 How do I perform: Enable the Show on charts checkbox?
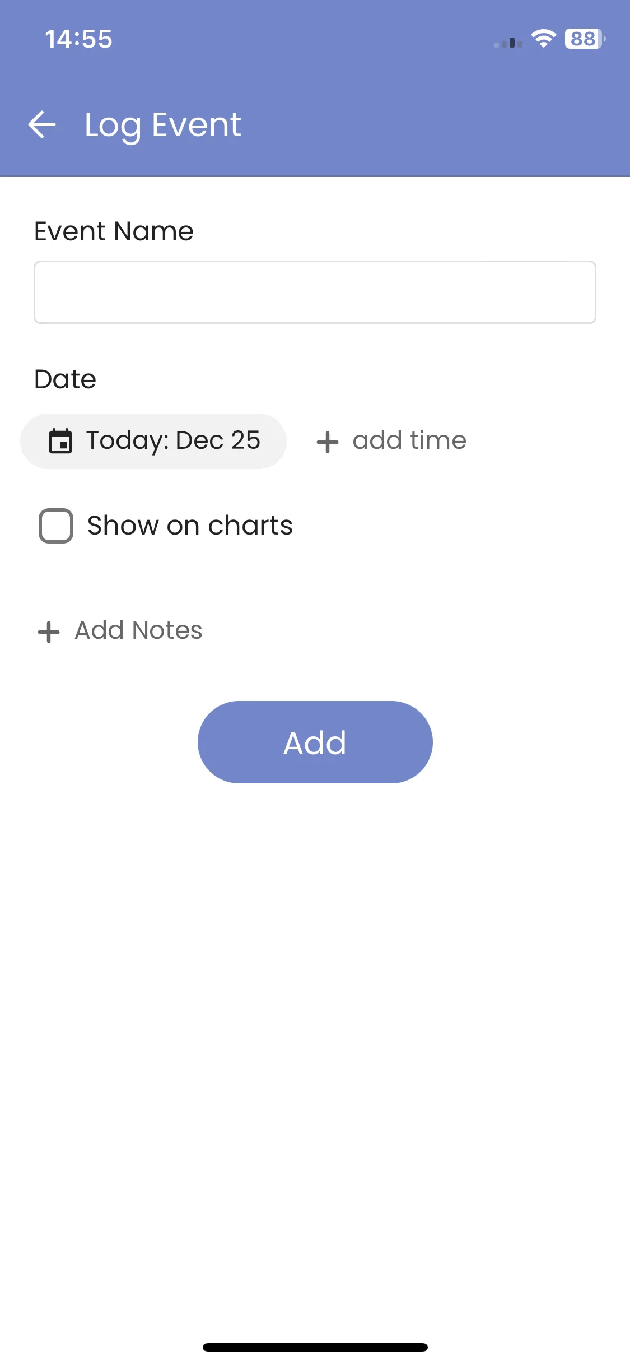point(56,526)
